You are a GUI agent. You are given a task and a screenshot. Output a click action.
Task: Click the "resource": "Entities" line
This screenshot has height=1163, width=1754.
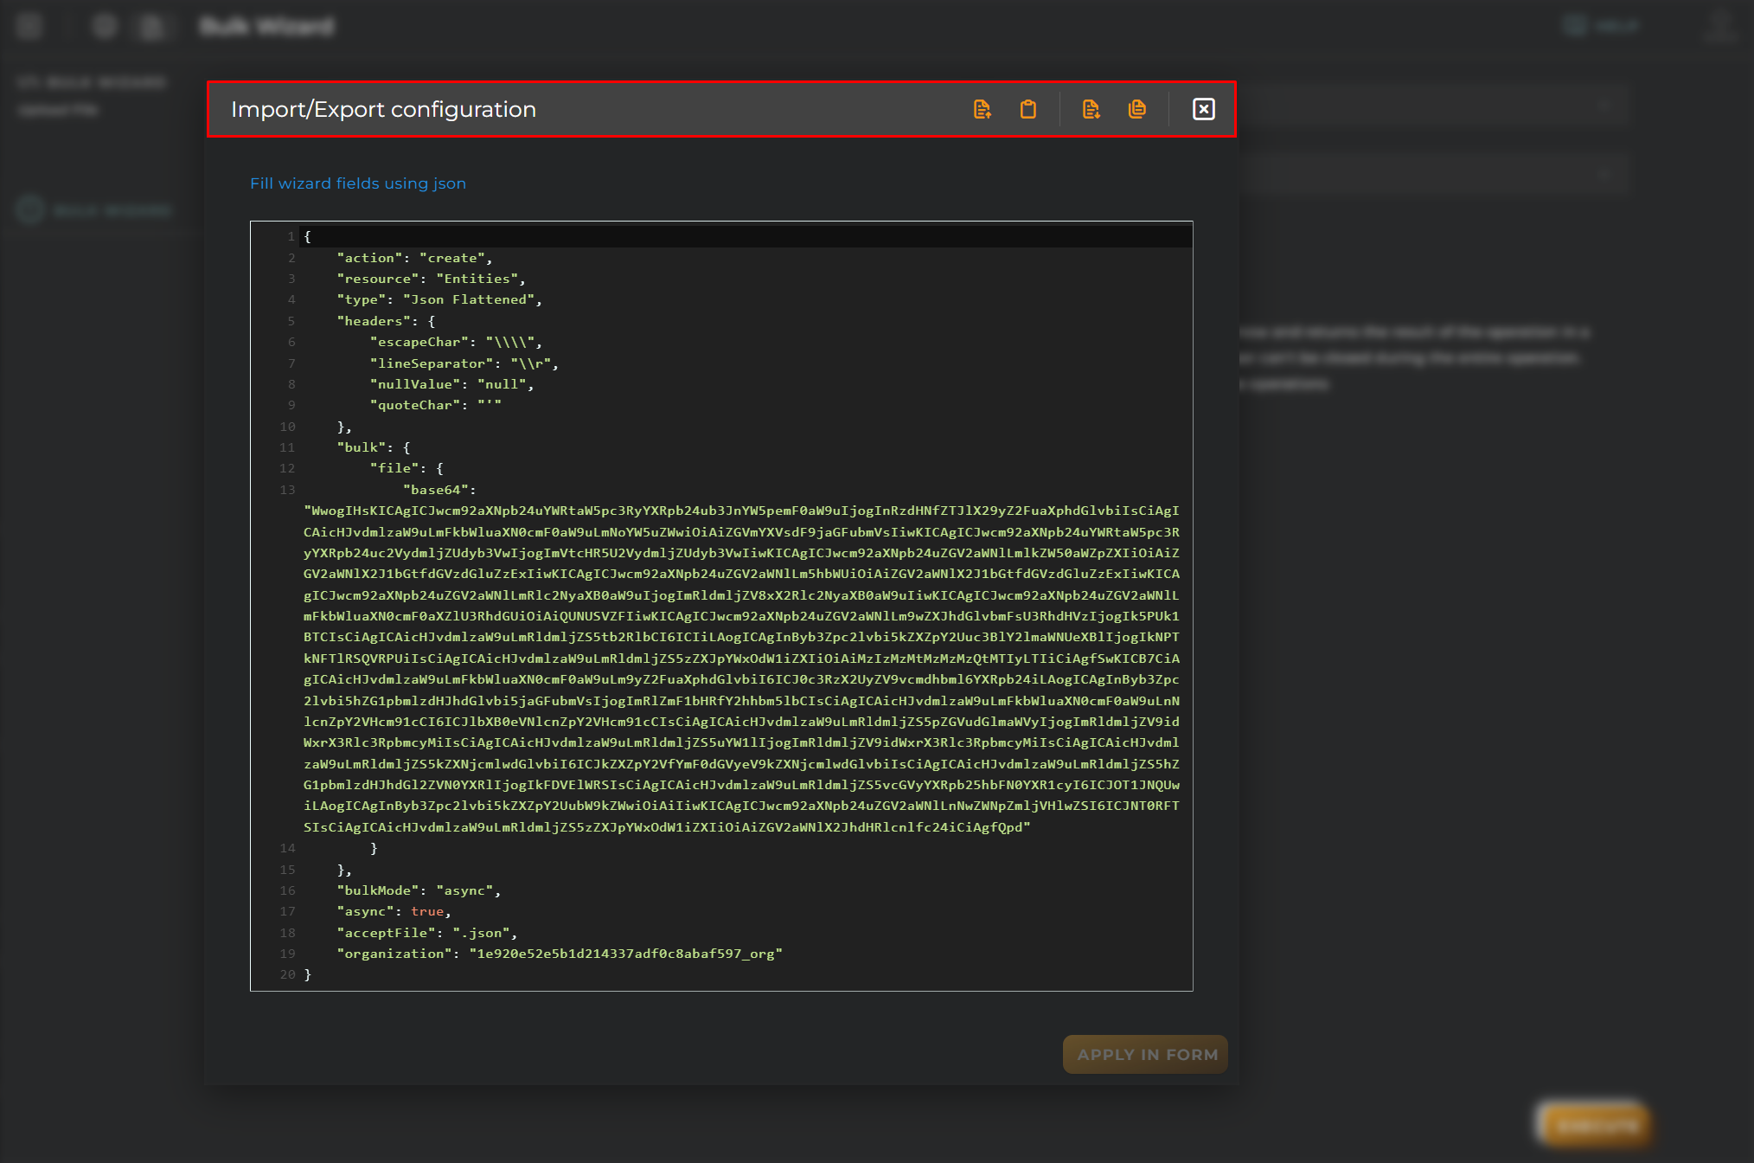pyautogui.click(x=431, y=279)
